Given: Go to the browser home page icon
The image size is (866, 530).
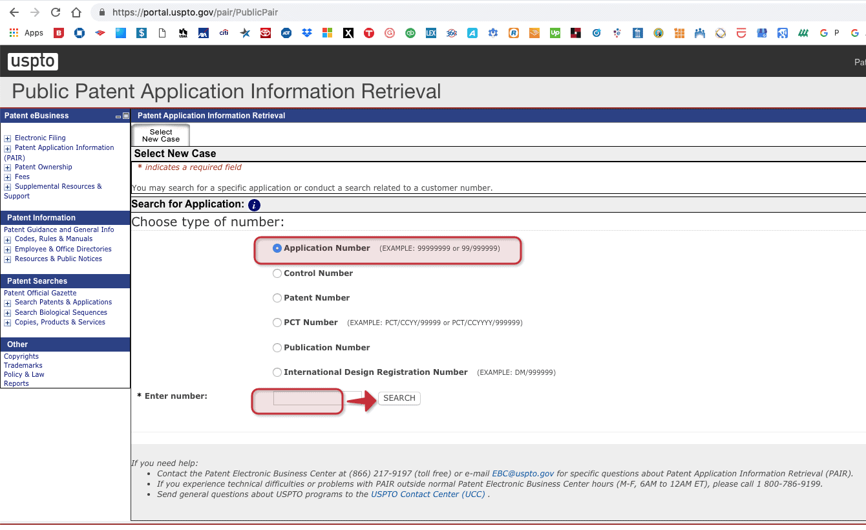Looking at the screenshot, I should coord(76,12).
